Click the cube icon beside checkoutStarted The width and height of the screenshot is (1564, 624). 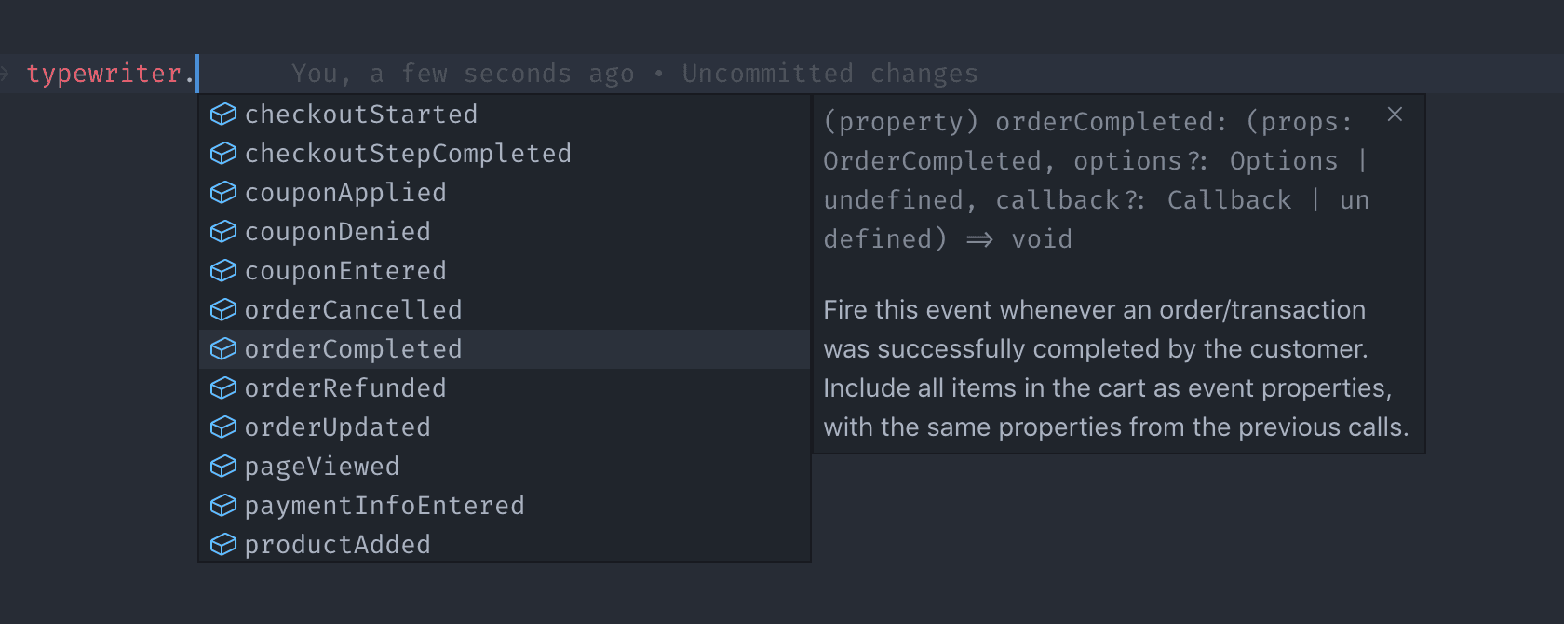tap(223, 114)
